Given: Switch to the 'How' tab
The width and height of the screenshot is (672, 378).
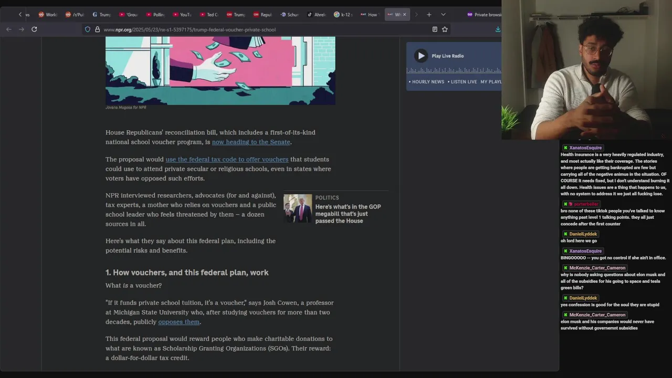Looking at the screenshot, I should (x=370, y=15).
